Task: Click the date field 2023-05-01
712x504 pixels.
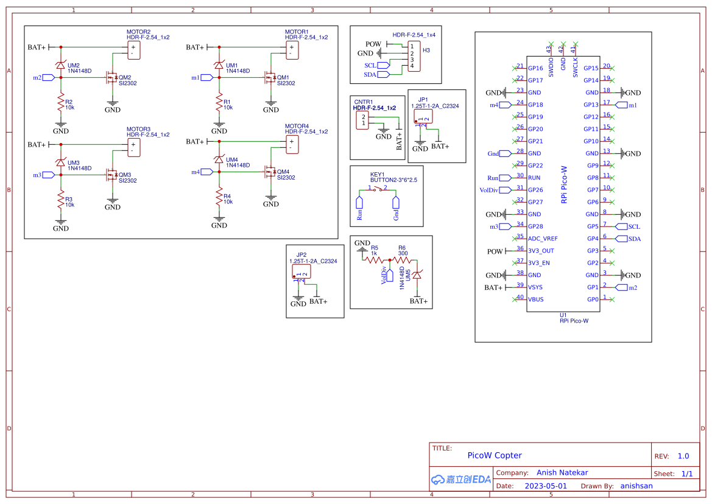Action: click(546, 486)
